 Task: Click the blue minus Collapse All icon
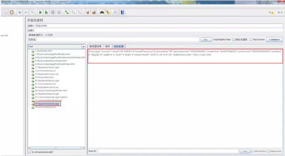tap(26, 12)
